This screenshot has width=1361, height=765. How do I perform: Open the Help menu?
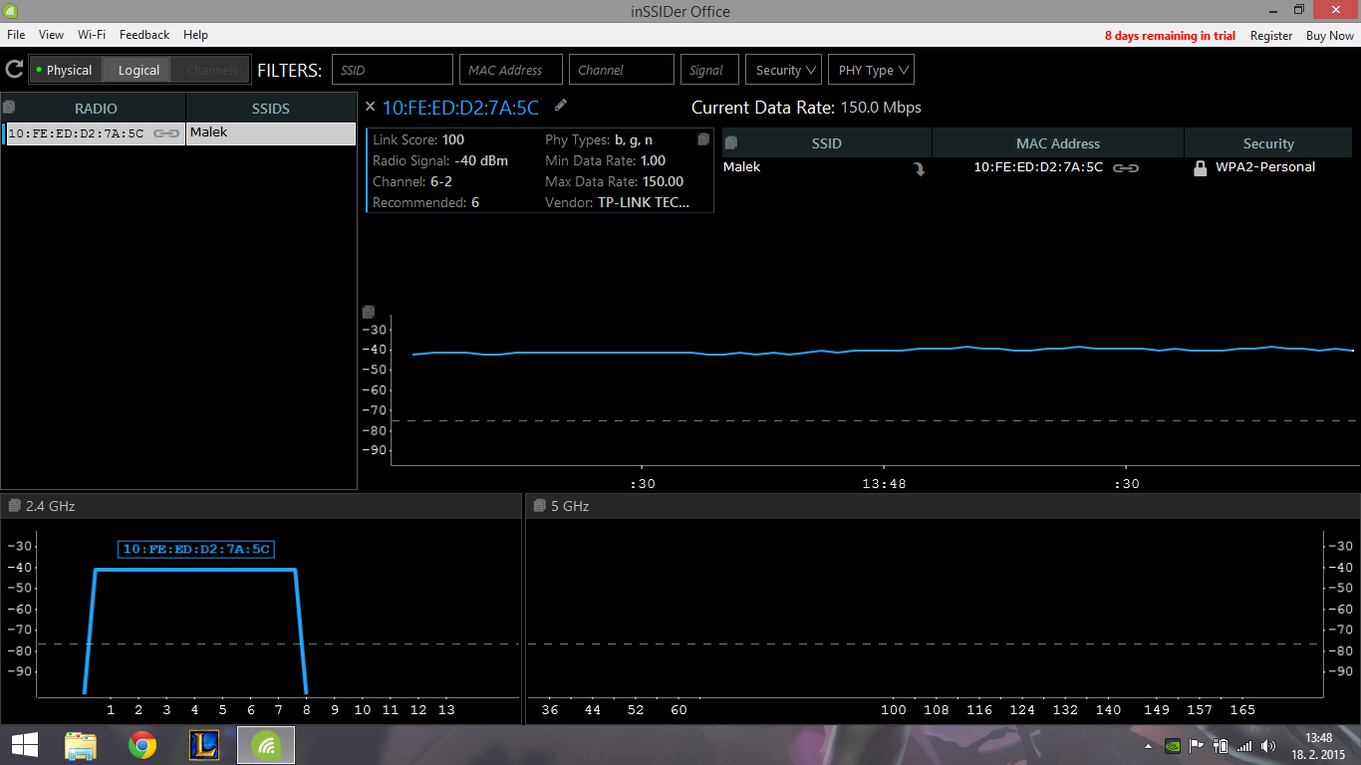195,35
